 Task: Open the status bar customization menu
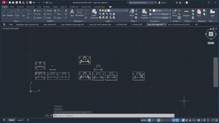(x=217, y=120)
